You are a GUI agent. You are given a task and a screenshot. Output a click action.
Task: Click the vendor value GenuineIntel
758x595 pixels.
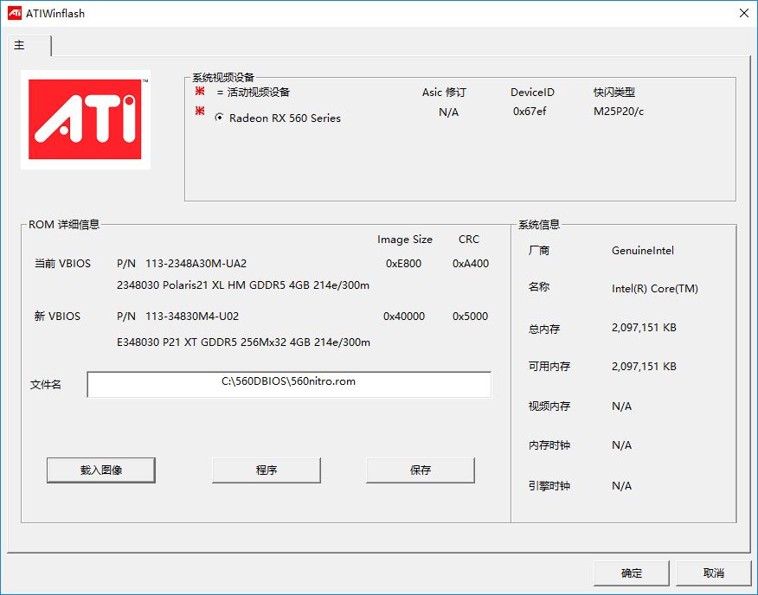(642, 251)
